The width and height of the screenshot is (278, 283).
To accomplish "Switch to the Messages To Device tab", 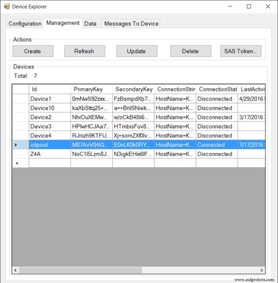I will pos(131,23).
